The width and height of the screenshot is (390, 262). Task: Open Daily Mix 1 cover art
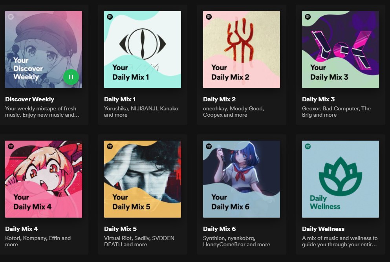click(x=143, y=49)
